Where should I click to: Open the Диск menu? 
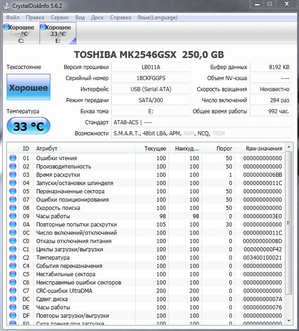[97, 17]
